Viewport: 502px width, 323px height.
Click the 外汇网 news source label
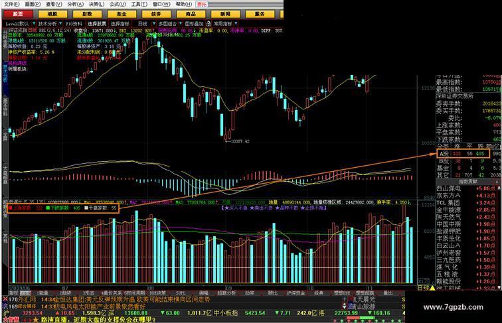tap(27, 300)
